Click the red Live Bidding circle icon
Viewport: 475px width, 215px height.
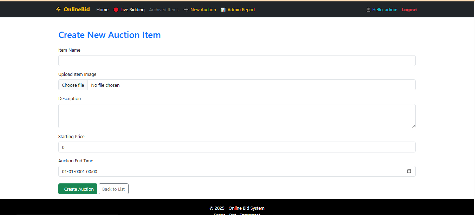pyautogui.click(x=116, y=10)
